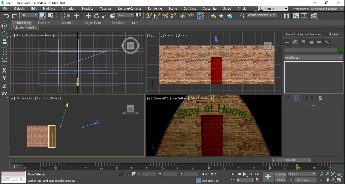Open the Utilities wrench panel tab
This screenshot has width=345, height=184.
[x=327, y=42]
